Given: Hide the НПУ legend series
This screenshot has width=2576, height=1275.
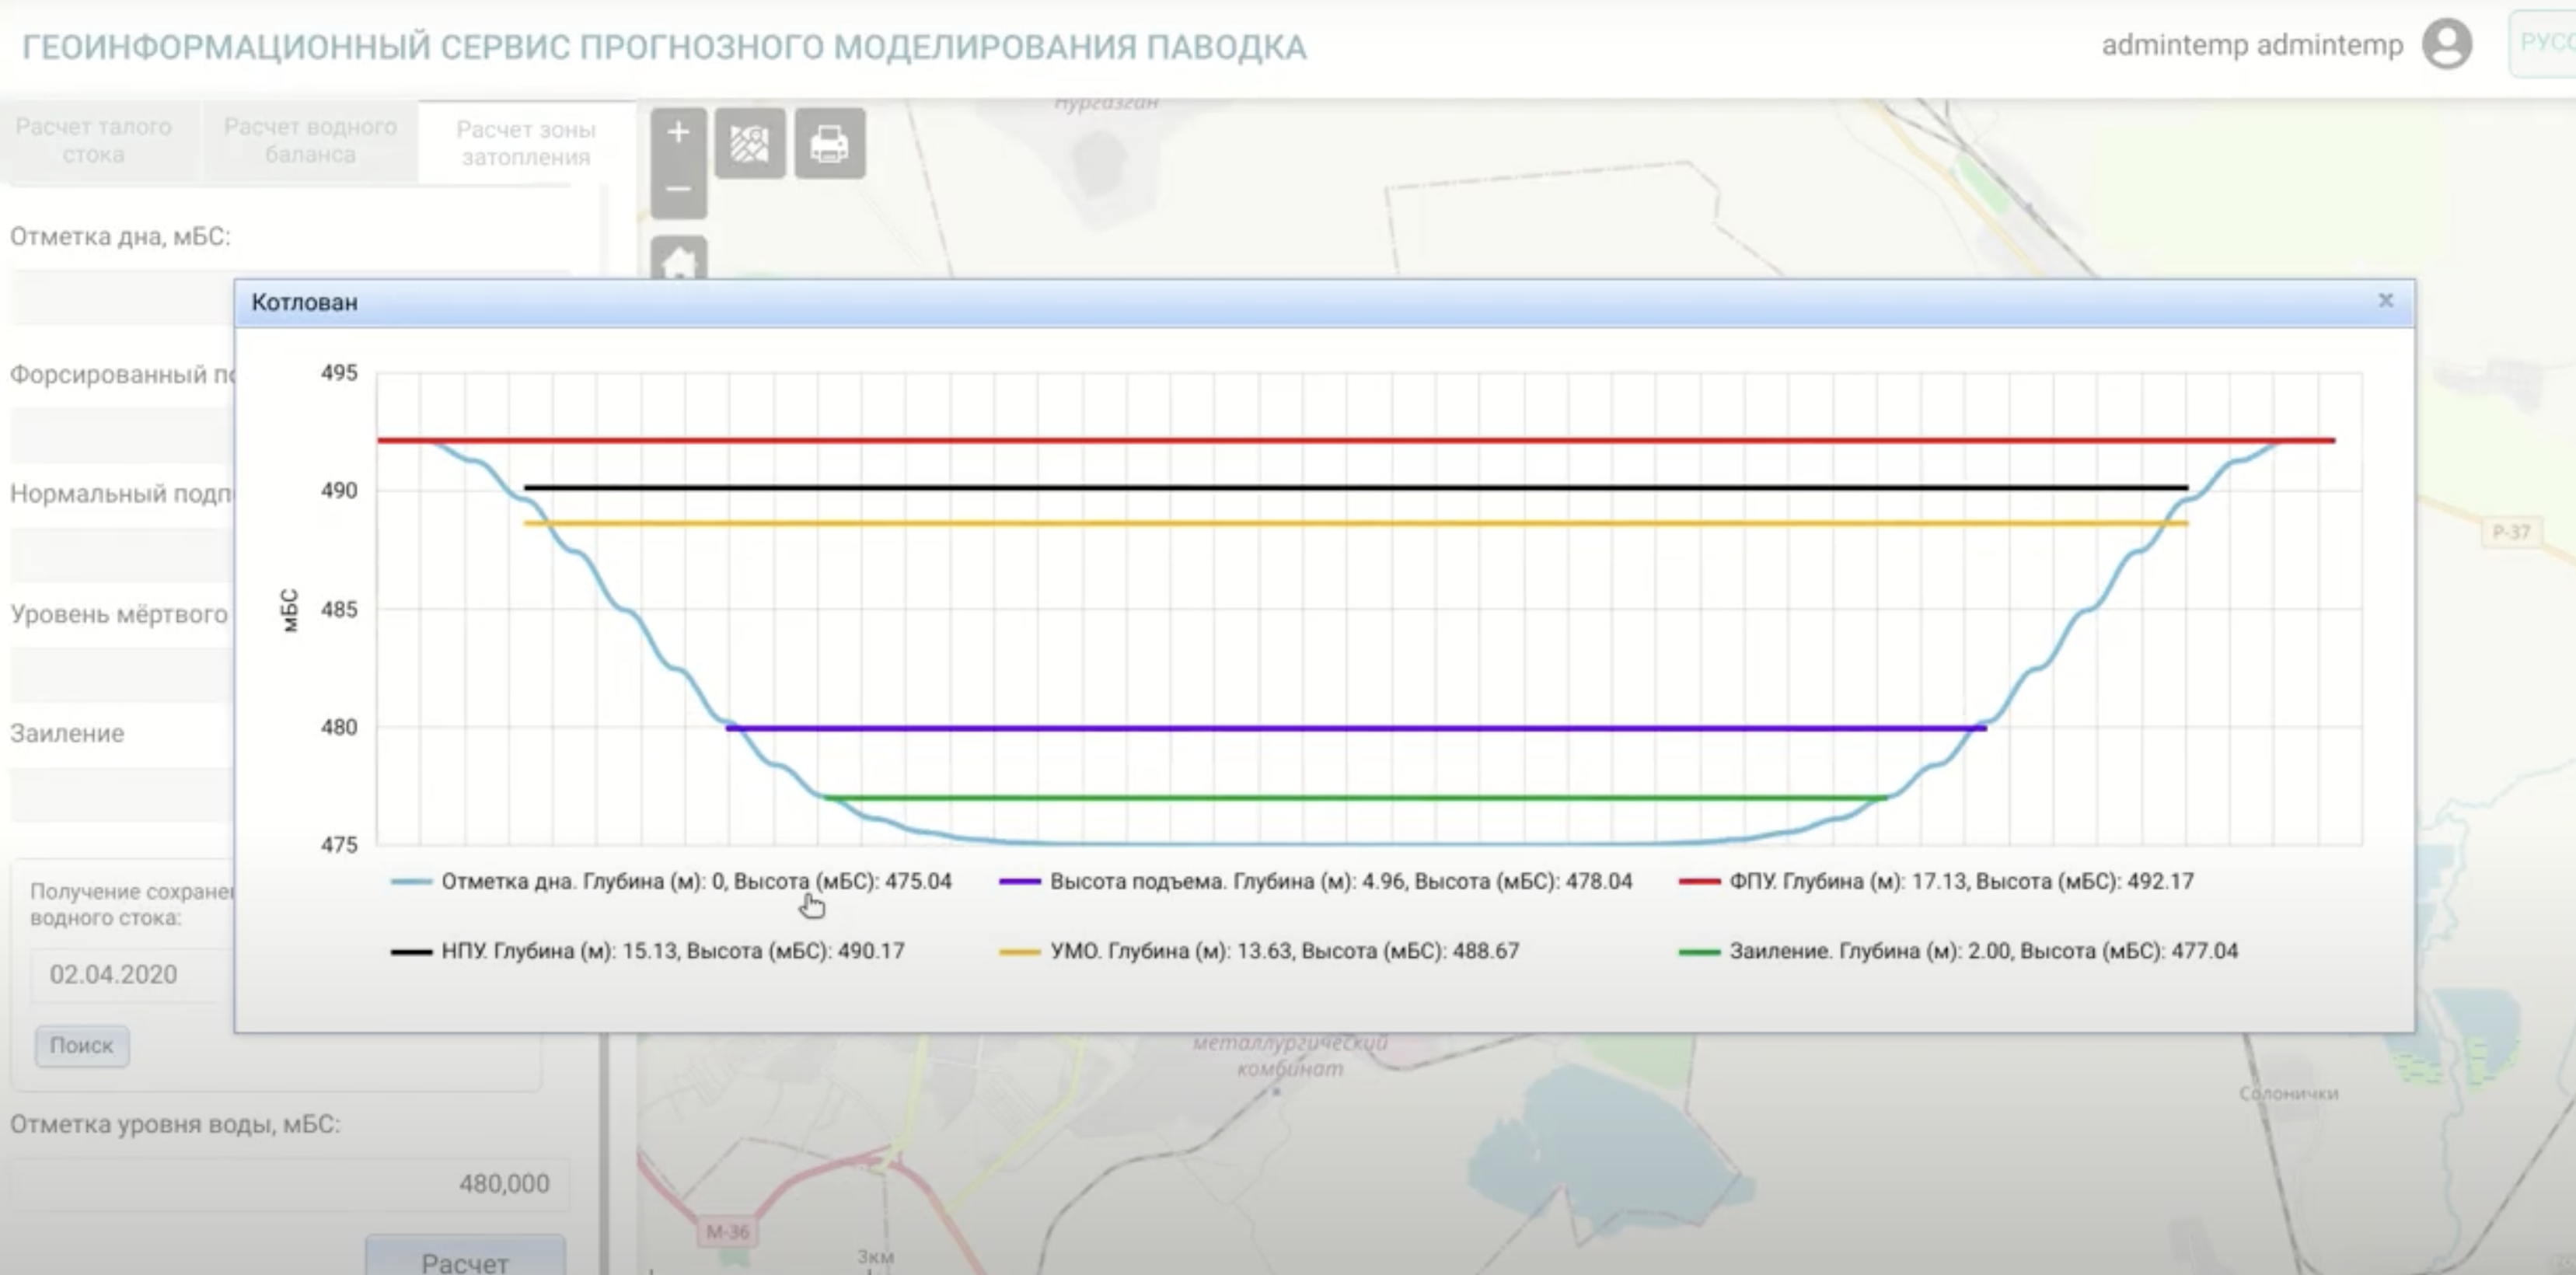Looking at the screenshot, I should coord(672,951).
